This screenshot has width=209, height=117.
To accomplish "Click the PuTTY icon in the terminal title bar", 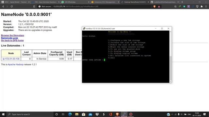I will [84, 29].
